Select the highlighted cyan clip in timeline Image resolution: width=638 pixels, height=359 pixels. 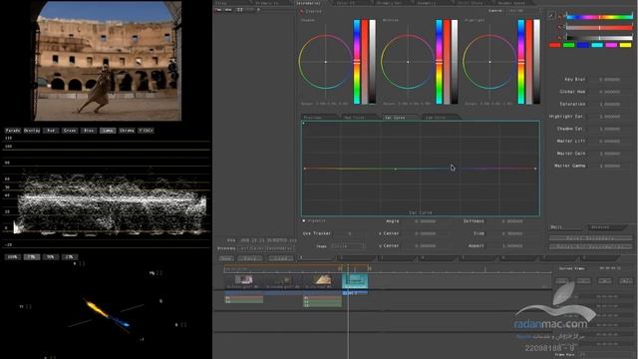[355, 281]
